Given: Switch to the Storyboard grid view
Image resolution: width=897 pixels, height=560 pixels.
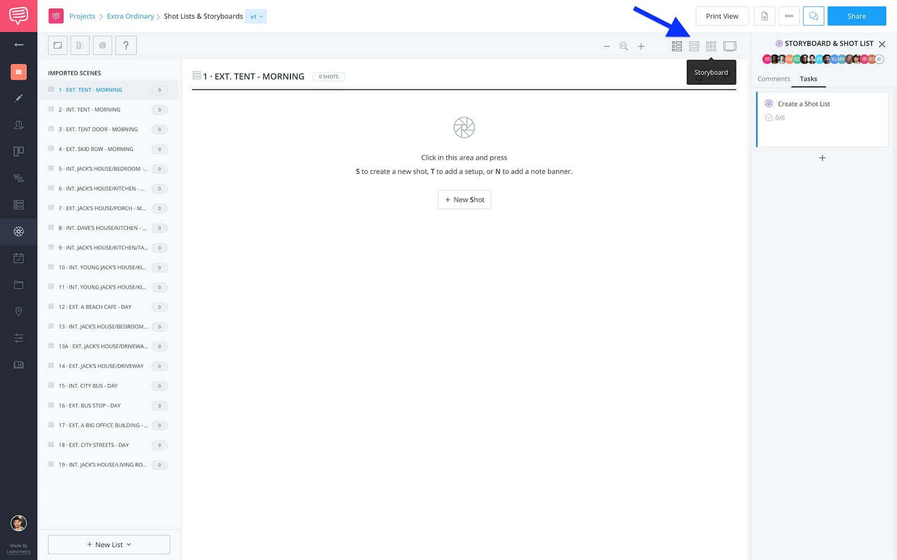Looking at the screenshot, I should (711, 46).
